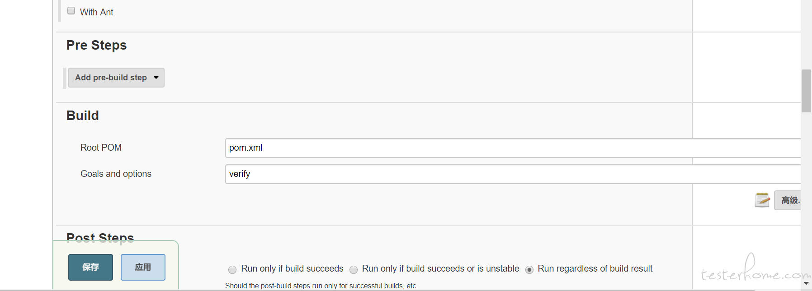Save the configuration with 保存
The width and height of the screenshot is (812, 291).
[x=90, y=267]
